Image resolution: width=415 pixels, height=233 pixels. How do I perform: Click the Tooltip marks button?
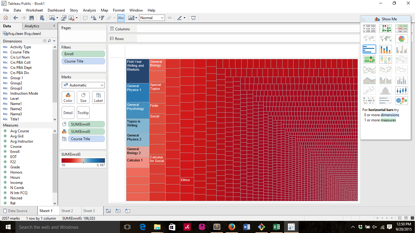pos(83,113)
